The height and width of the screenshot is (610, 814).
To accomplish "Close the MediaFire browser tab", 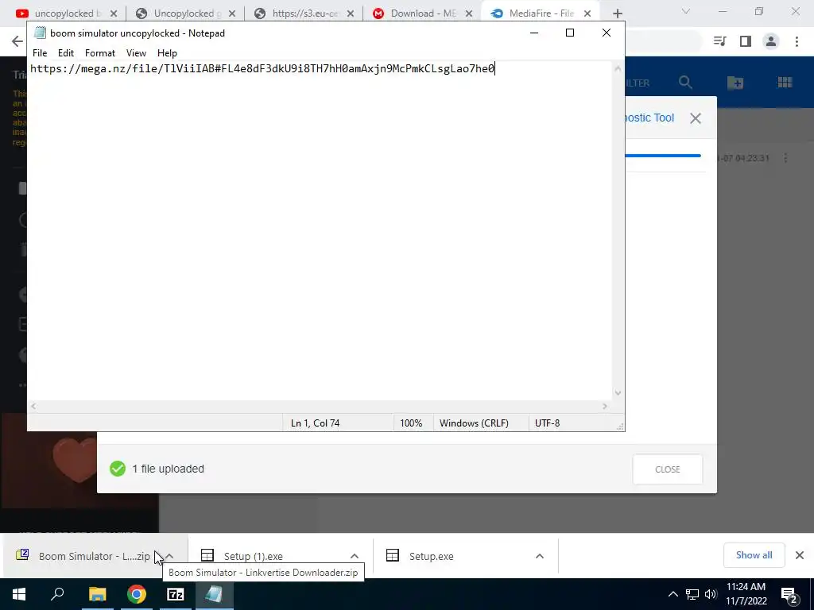I will [587, 14].
